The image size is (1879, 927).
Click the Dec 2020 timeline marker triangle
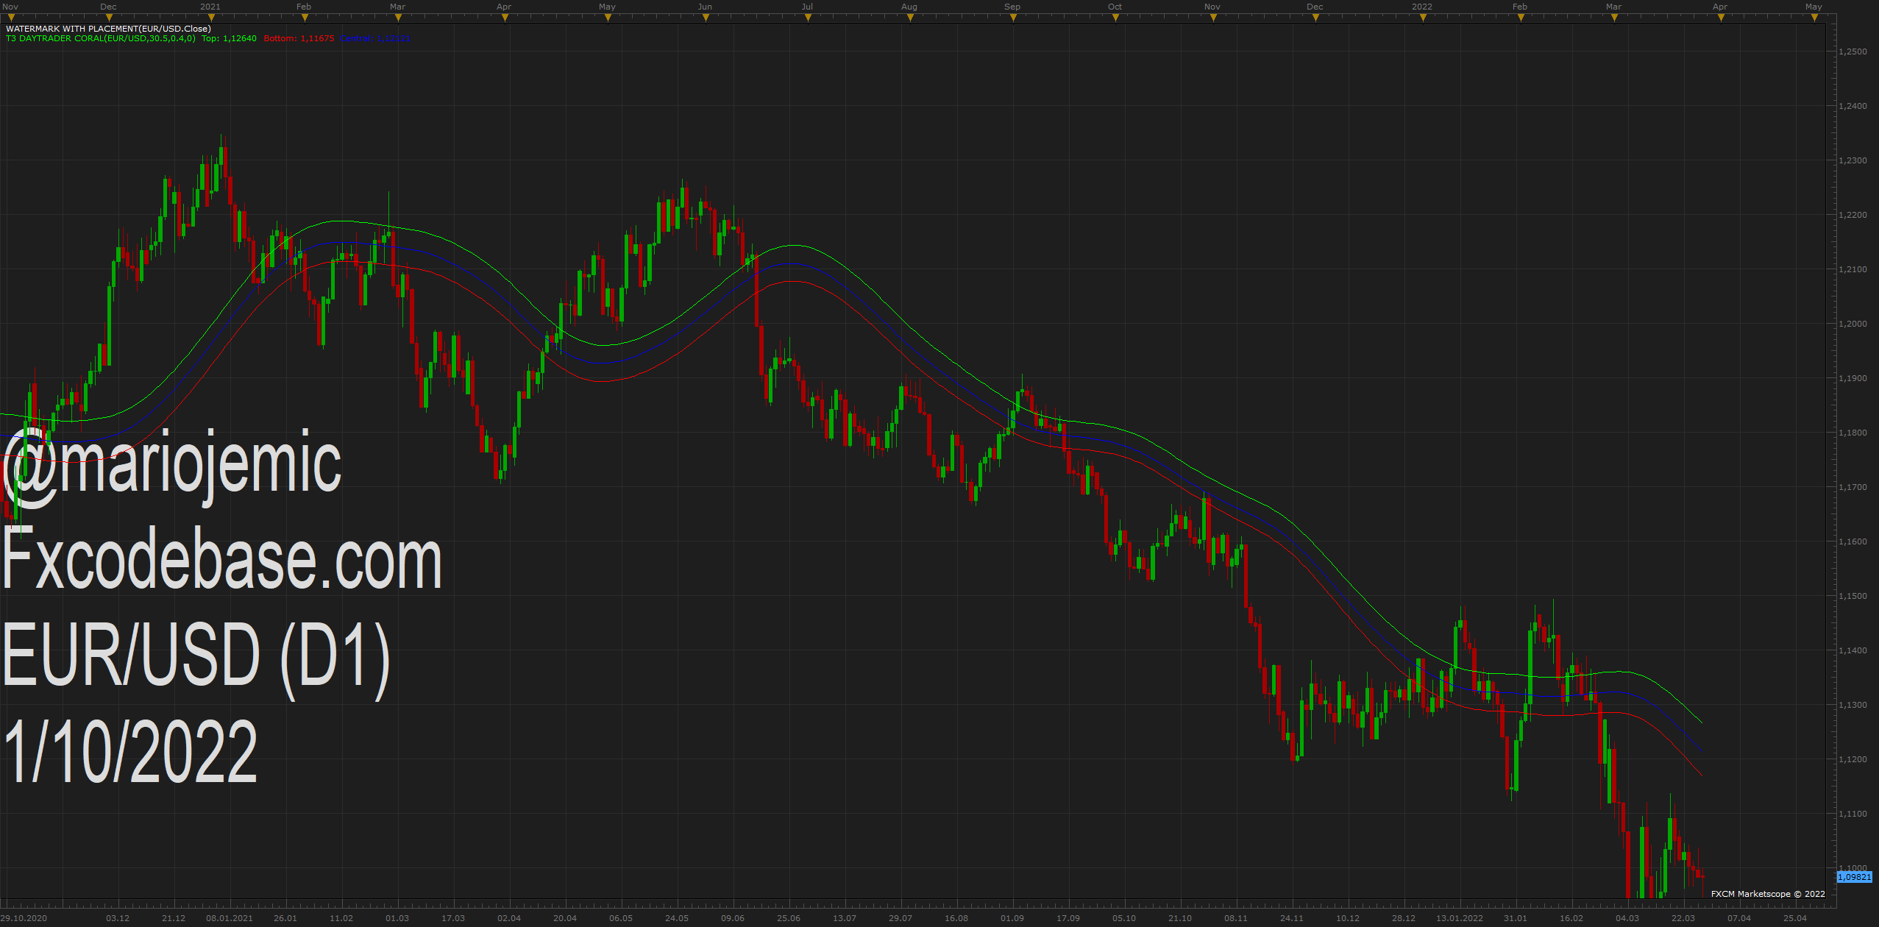pos(108,18)
